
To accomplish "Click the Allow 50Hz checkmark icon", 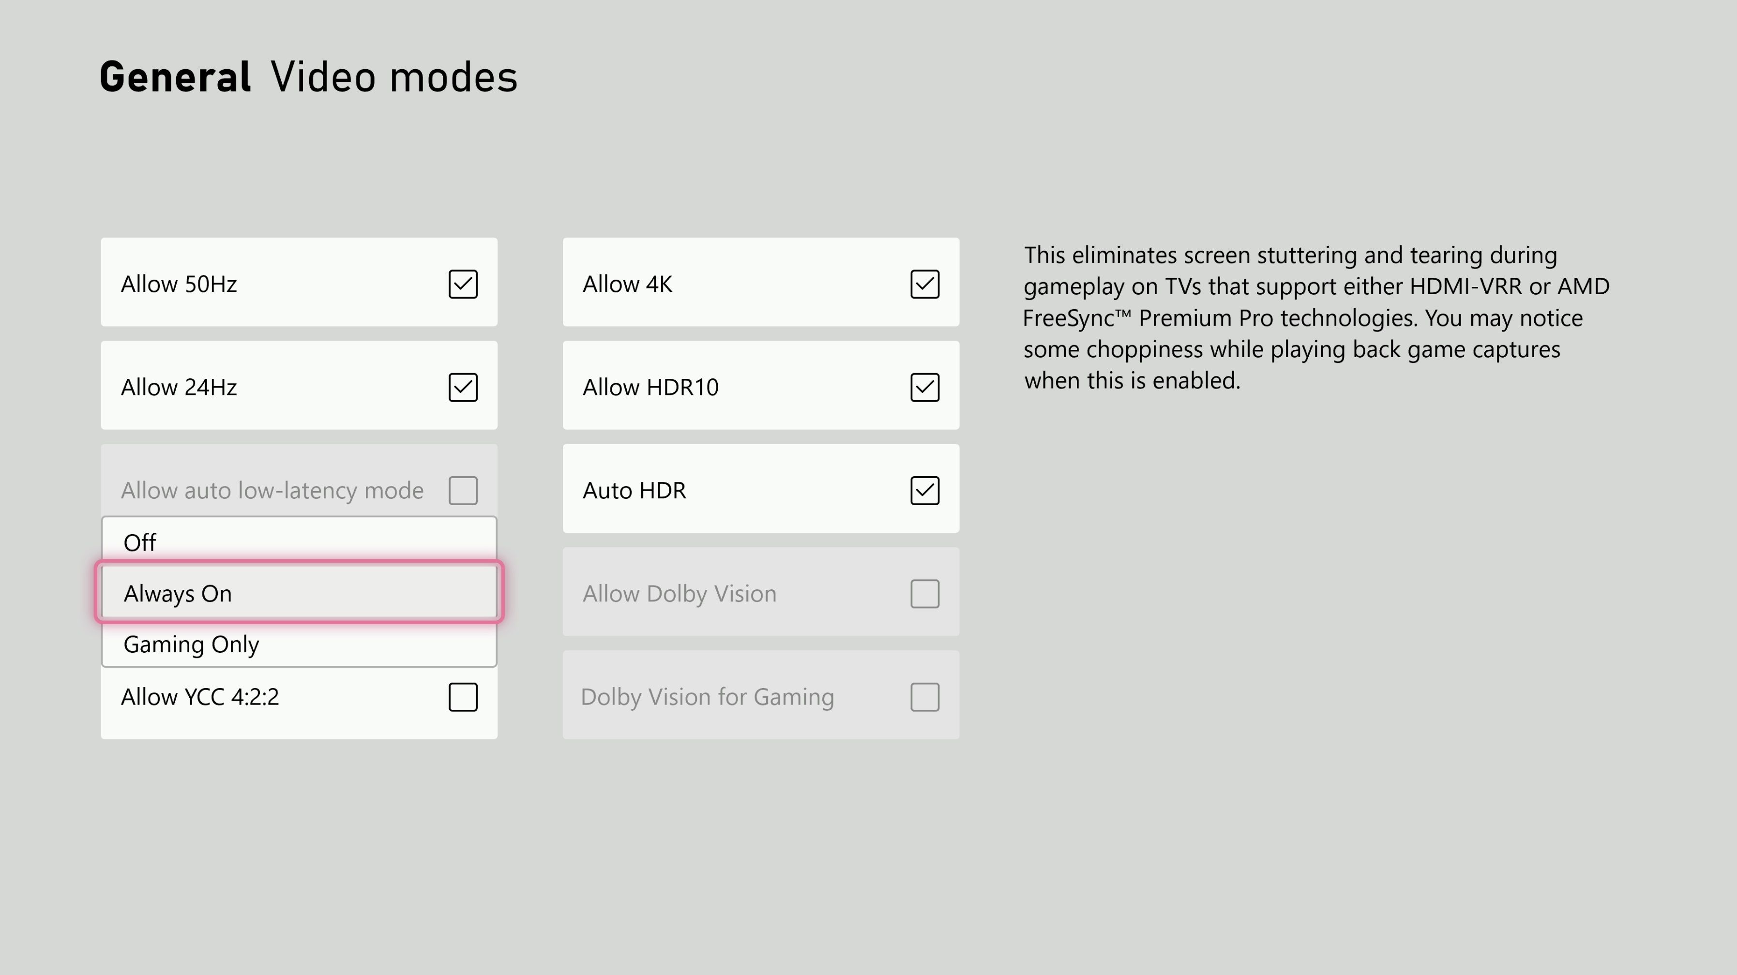I will [463, 284].
